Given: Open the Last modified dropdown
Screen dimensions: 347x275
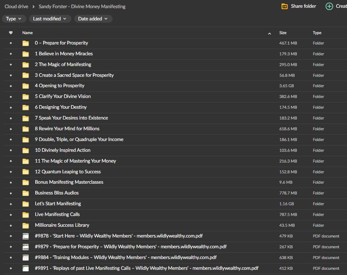Looking at the screenshot, I should (50, 19).
